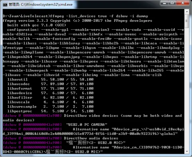Click the vertical scrollbar thumb
Image resolution: width=192 pixels, height=157 pixels.
tap(187, 21)
